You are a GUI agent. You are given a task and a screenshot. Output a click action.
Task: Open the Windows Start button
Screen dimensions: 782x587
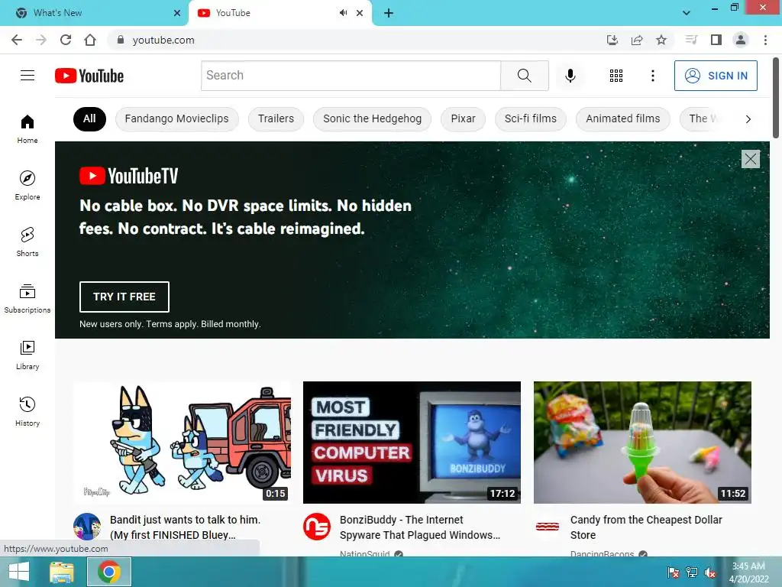tap(19, 572)
